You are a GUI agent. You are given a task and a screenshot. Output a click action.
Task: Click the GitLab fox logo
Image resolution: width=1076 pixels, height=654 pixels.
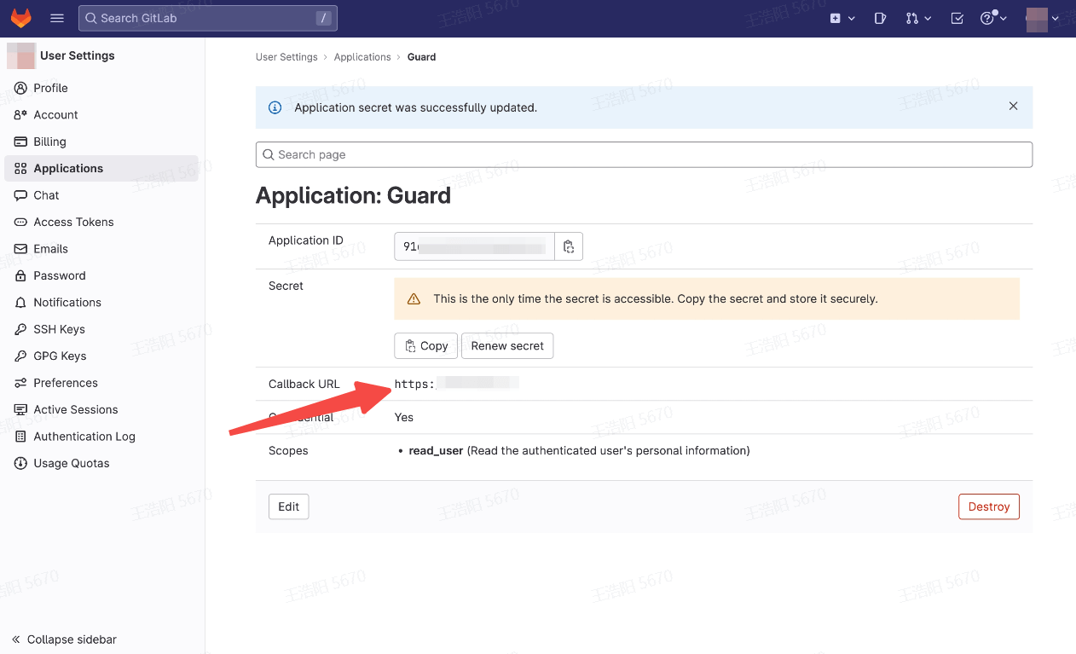20,18
